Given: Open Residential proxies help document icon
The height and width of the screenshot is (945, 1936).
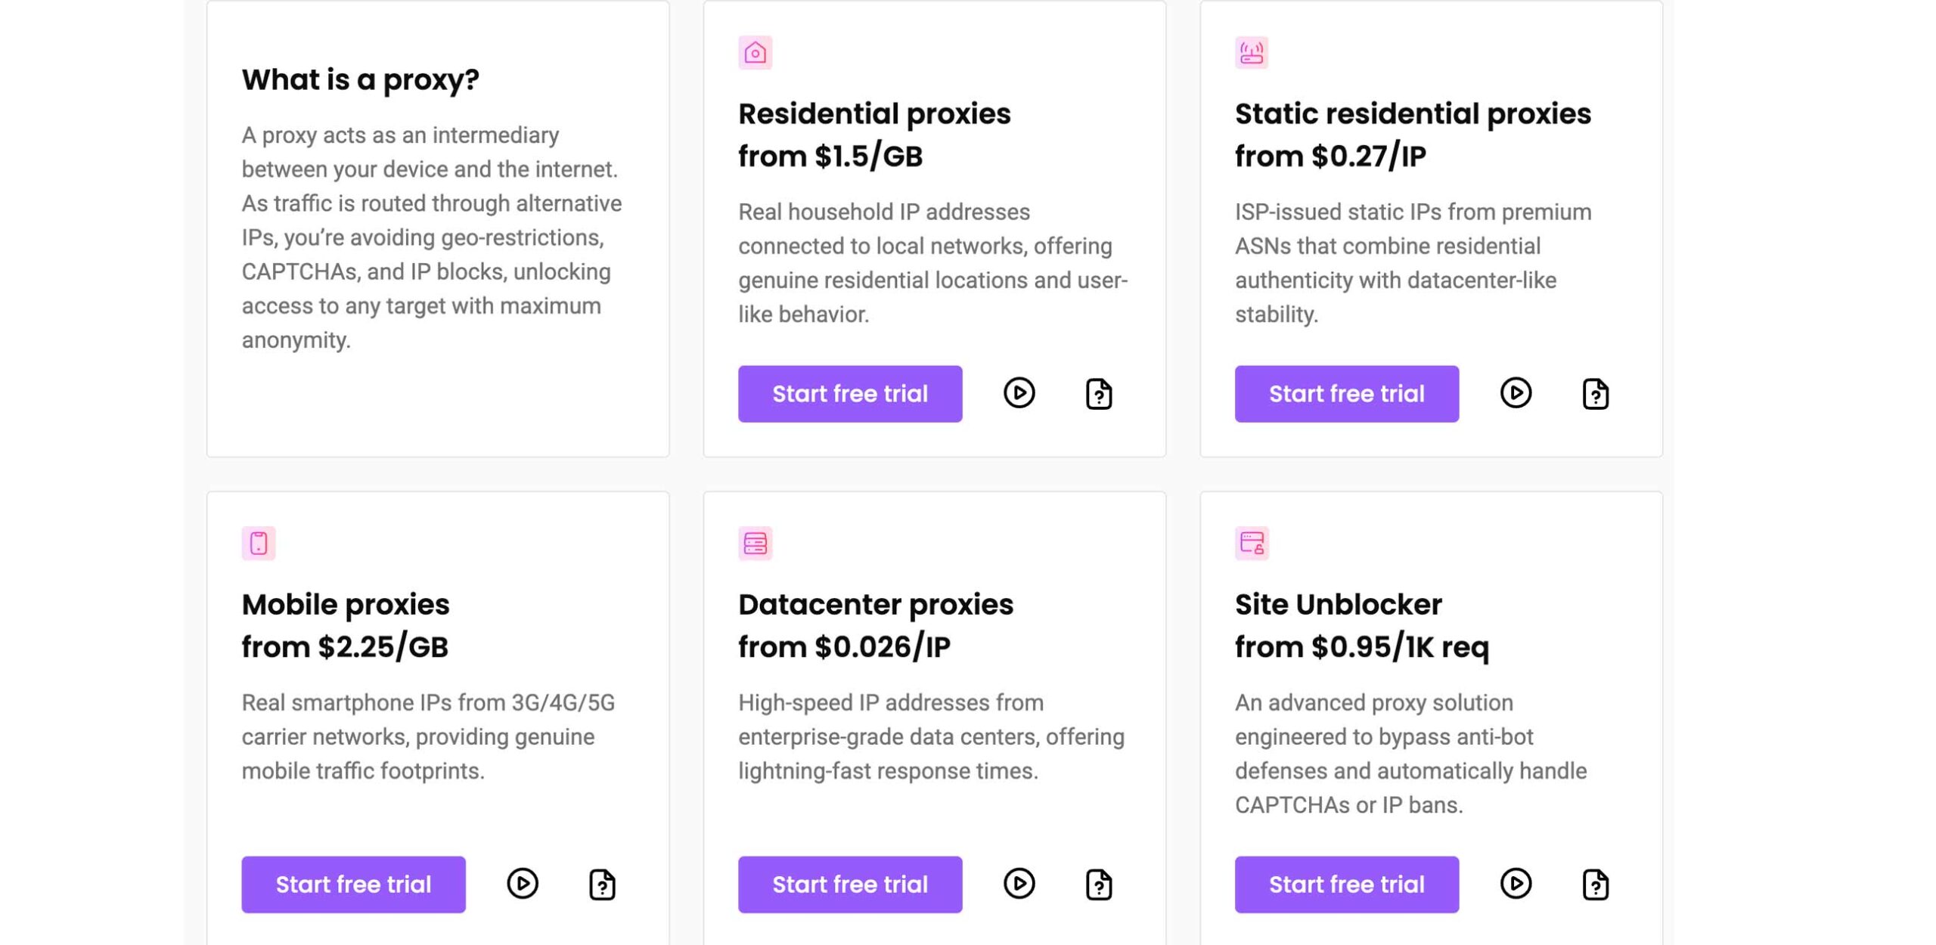Looking at the screenshot, I should click(1098, 394).
